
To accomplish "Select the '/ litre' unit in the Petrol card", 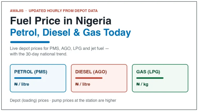I will pyautogui.click(x=24, y=84).
